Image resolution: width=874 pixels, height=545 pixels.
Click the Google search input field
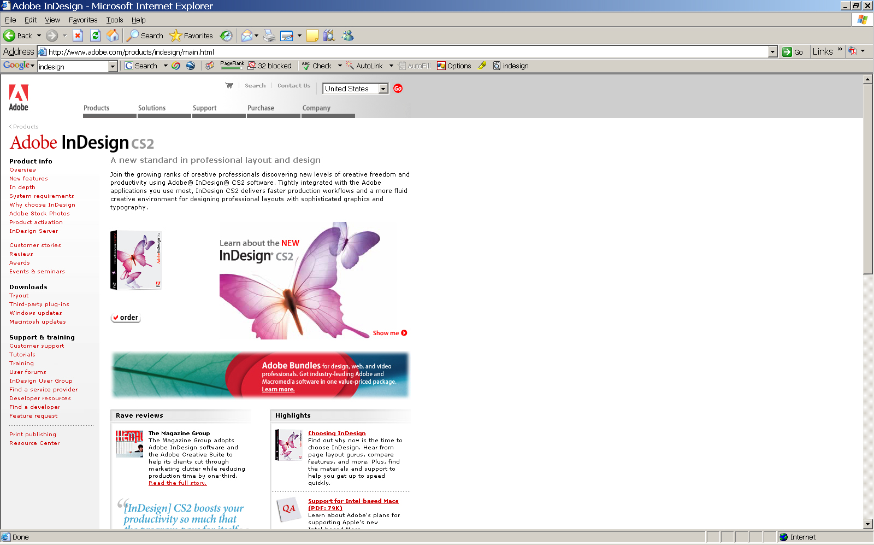pyautogui.click(x=73, y=67)
